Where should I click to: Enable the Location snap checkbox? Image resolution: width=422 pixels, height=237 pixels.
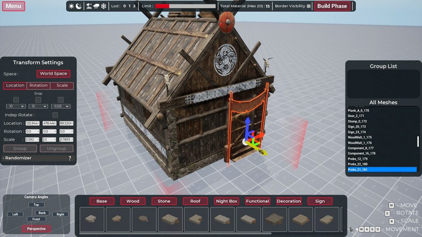16,100
